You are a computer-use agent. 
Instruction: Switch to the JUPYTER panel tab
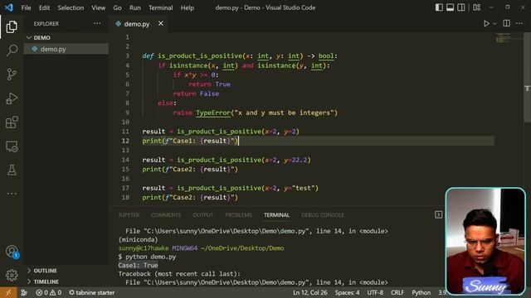[x=129, y=215]
